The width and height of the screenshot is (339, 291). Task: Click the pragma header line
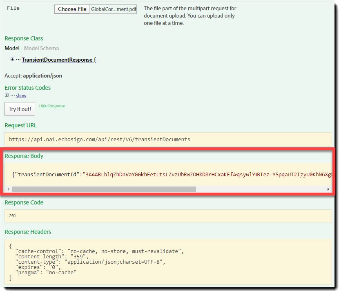[x=46, y=272]
